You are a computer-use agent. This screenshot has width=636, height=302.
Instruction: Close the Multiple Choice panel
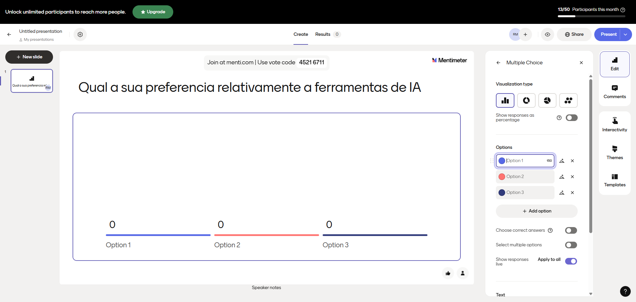(581, 63)
